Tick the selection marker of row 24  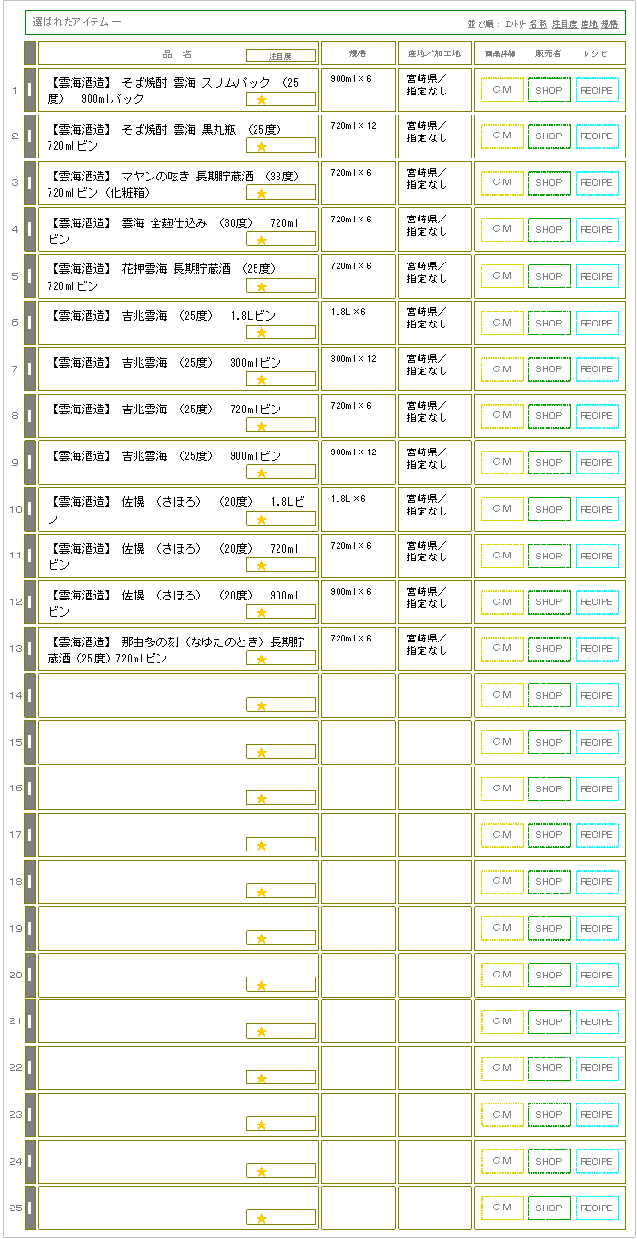(30, 1161)
